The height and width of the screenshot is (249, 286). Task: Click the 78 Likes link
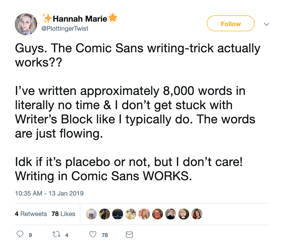63,214
